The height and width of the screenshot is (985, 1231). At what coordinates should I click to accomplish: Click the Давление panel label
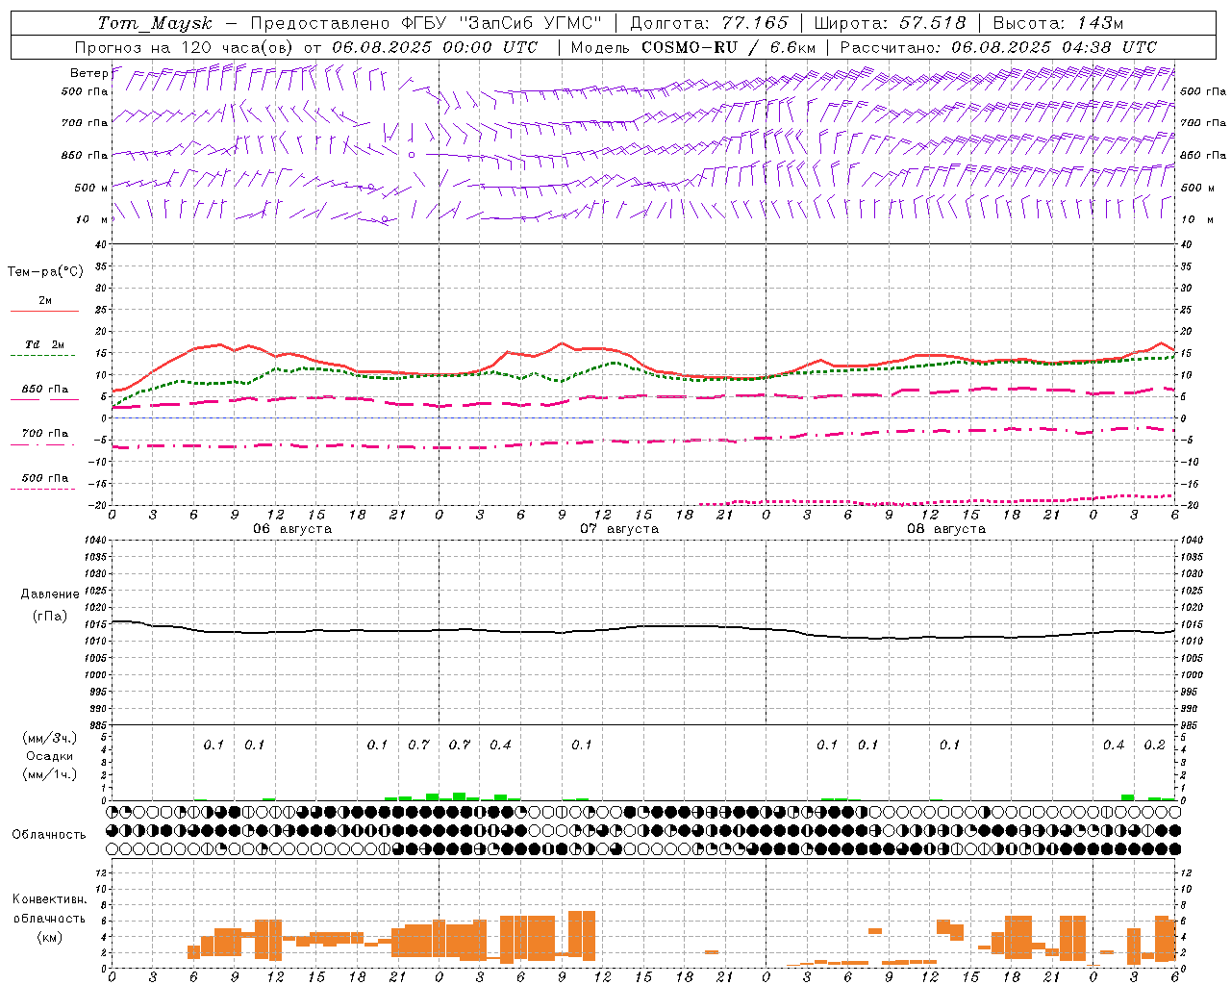[x=50, y=594]
